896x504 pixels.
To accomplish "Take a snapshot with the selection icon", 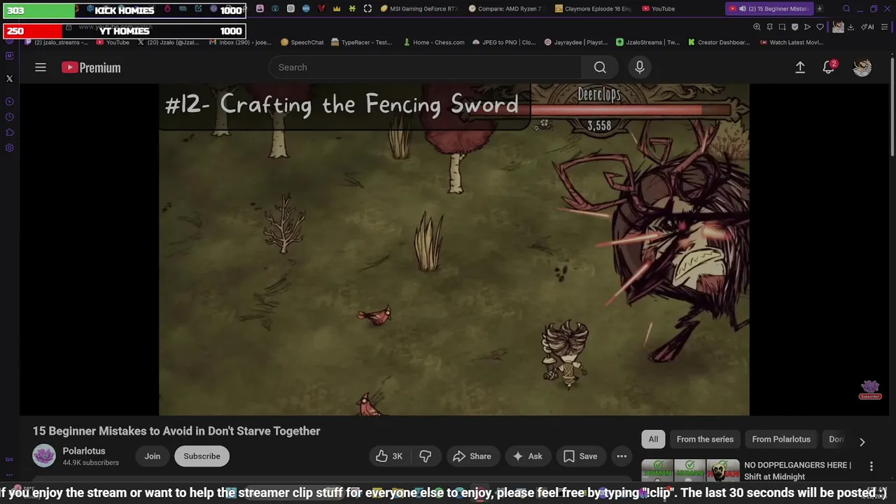I will point(782,27).
